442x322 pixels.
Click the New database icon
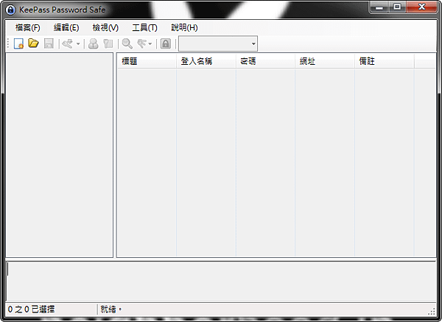(x=18, y=43)
